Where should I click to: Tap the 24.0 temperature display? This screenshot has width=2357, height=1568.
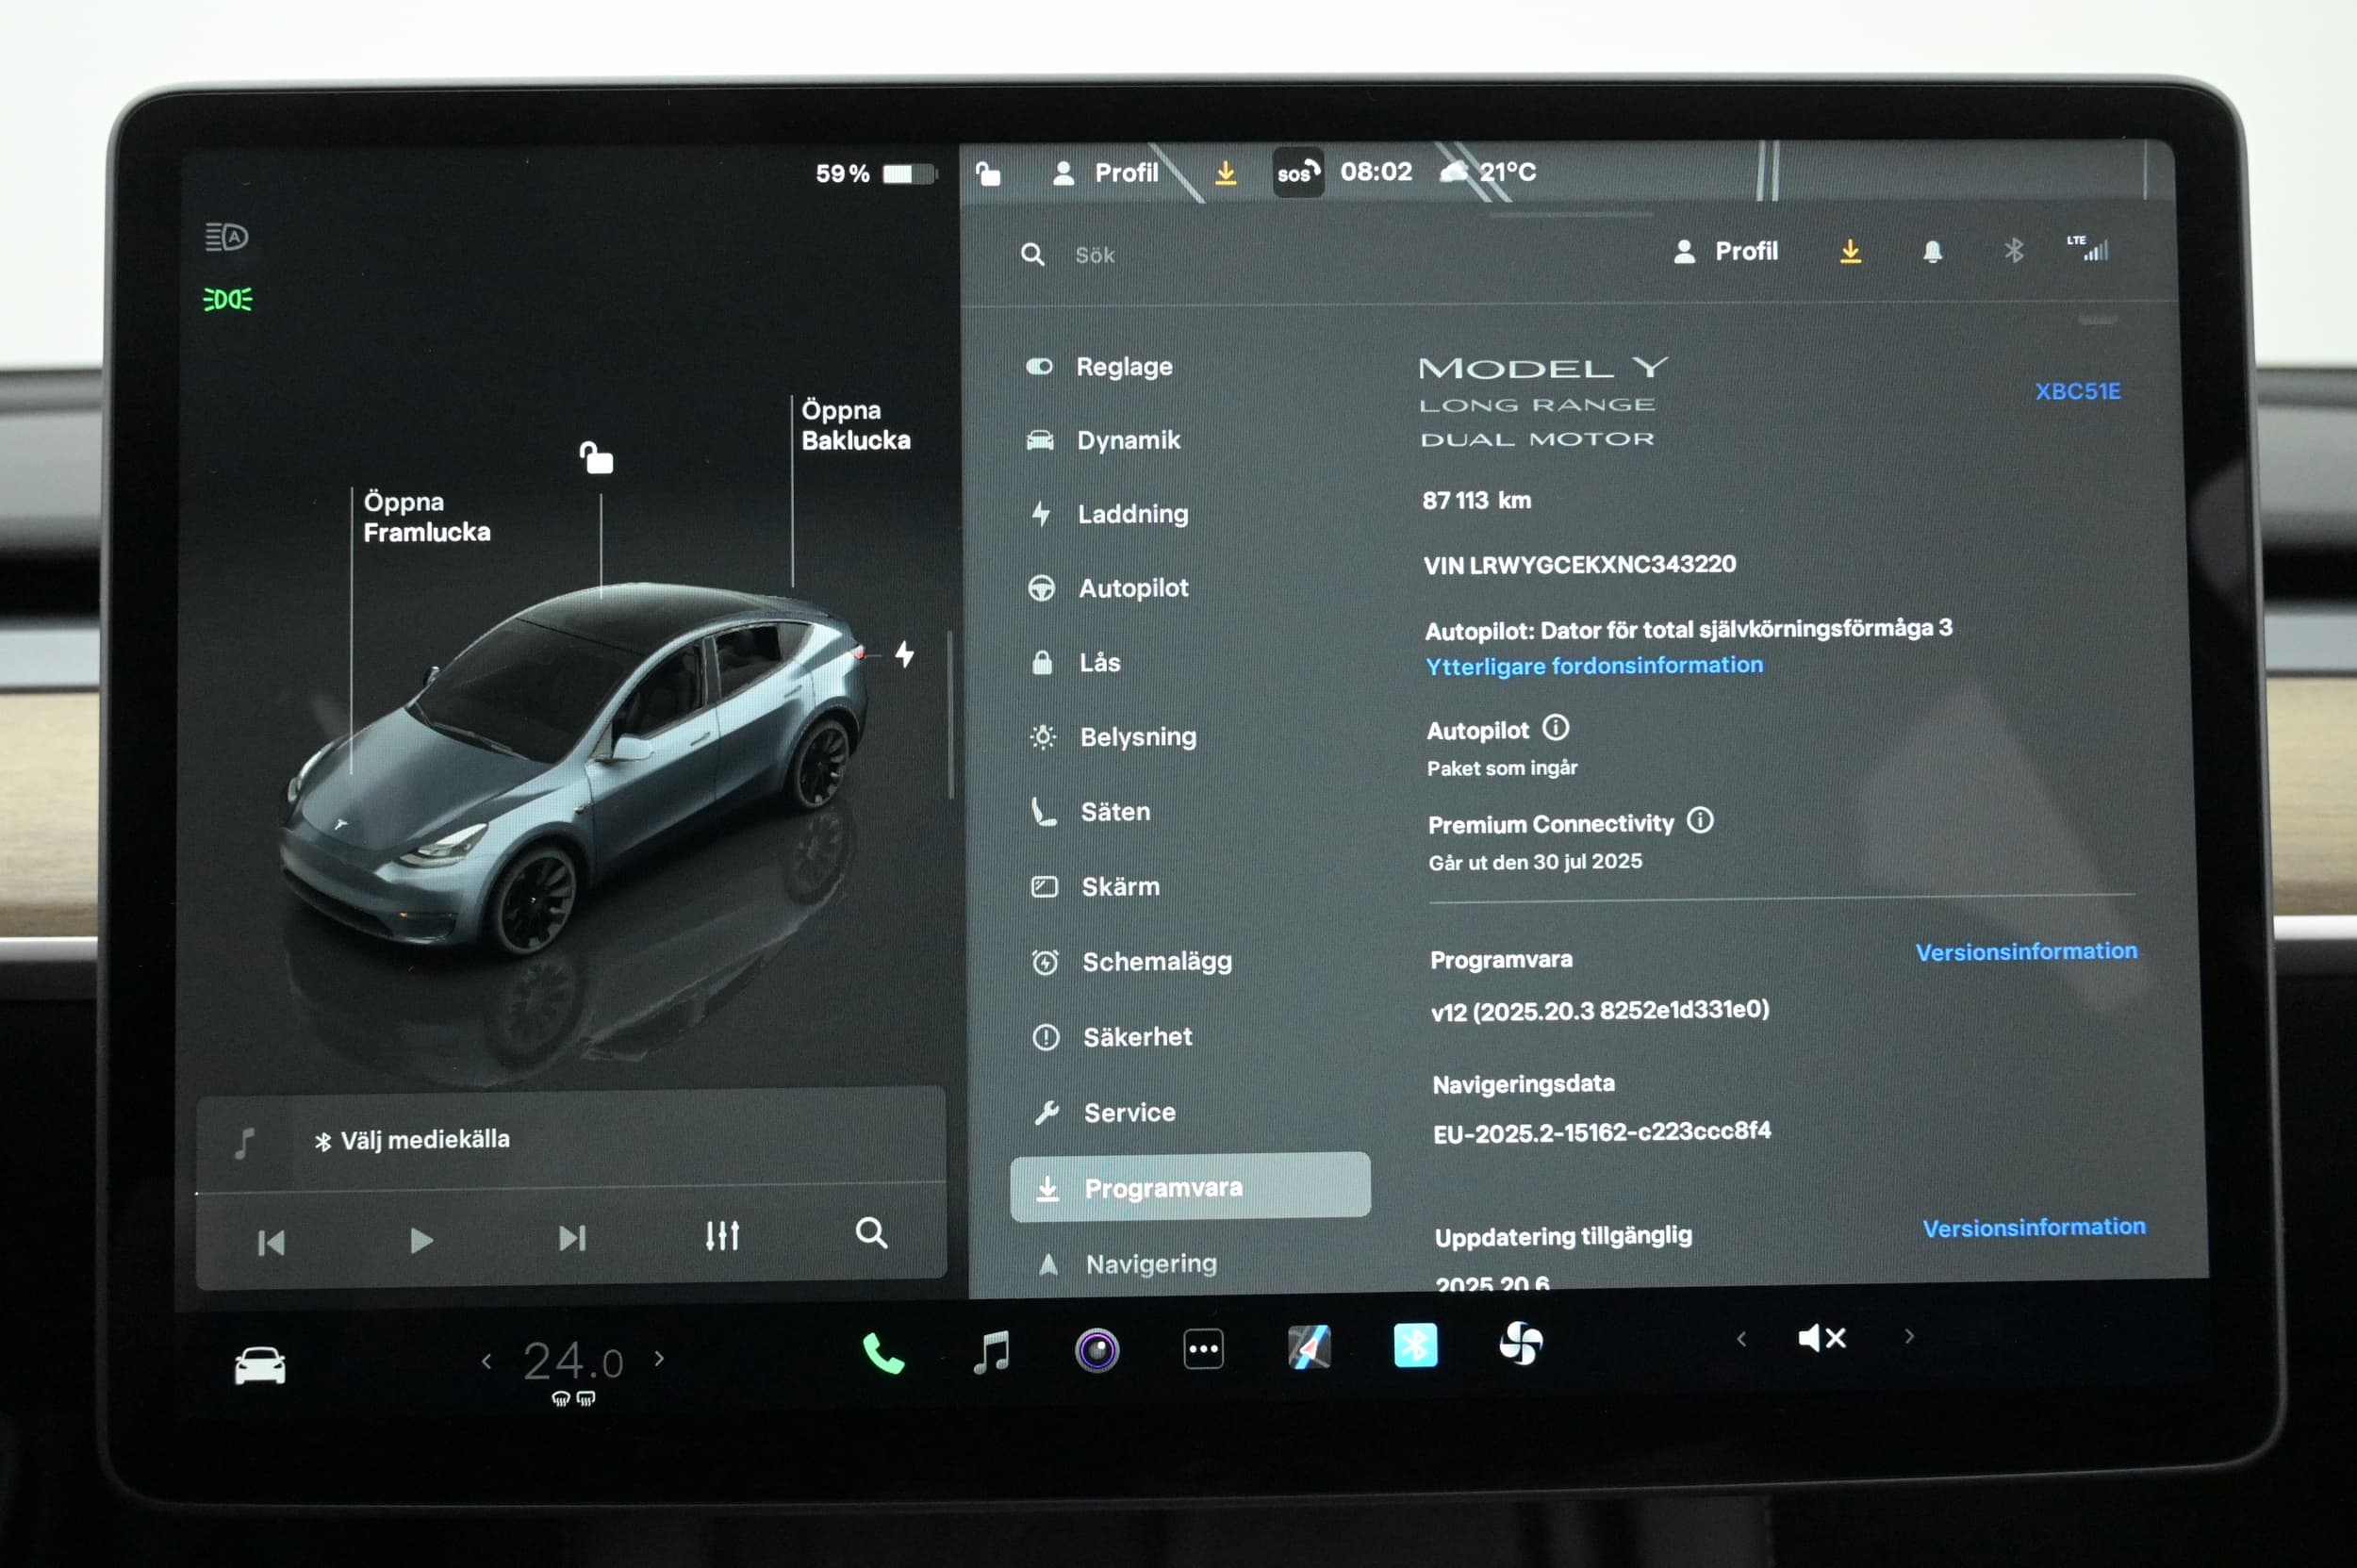click(x=573, y=1361)
